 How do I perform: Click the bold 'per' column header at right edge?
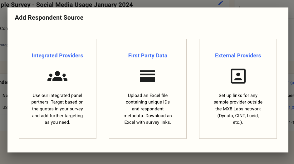tap(292, 95)
